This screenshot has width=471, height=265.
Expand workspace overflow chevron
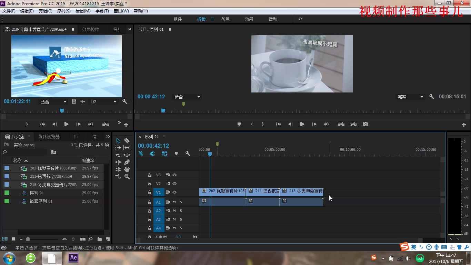[300, 19]
